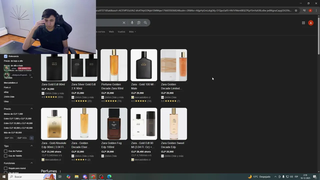The image size is (320, 180).
Task: Apply the custom price range with Ir button
Action: click(x=31, y=138)
